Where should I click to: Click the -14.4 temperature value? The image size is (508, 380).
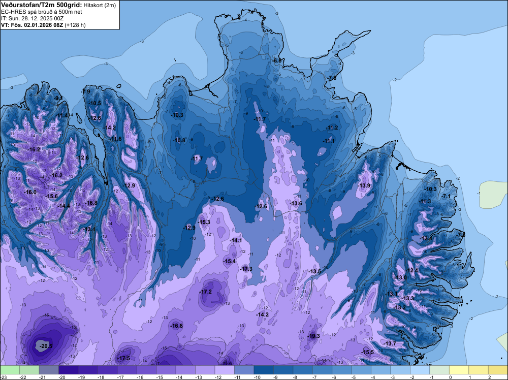coord(64,206)
